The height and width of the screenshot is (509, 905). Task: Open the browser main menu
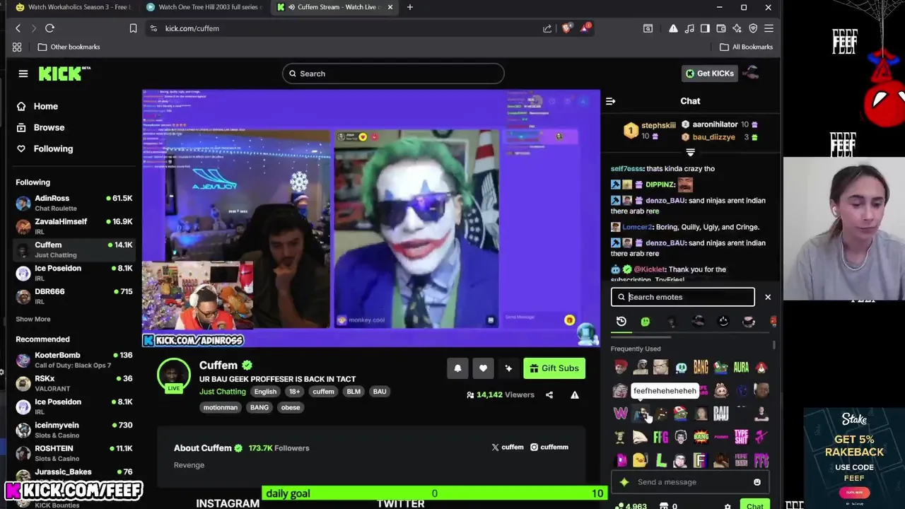(769, 28)
